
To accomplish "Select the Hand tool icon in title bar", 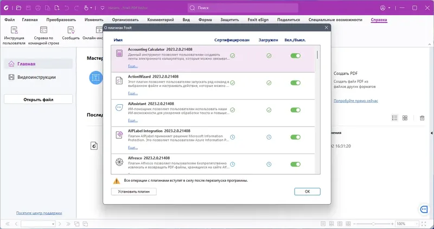I will [x=86, y=8].
